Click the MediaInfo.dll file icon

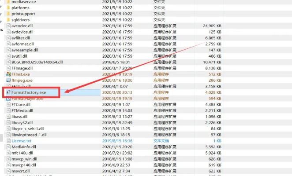(8, 147)
